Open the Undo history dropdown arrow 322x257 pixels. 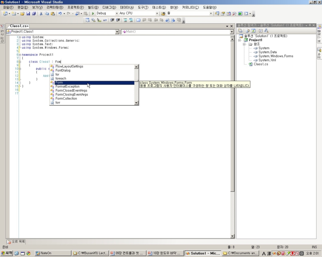pyautogui.click(x=64, y=13)
